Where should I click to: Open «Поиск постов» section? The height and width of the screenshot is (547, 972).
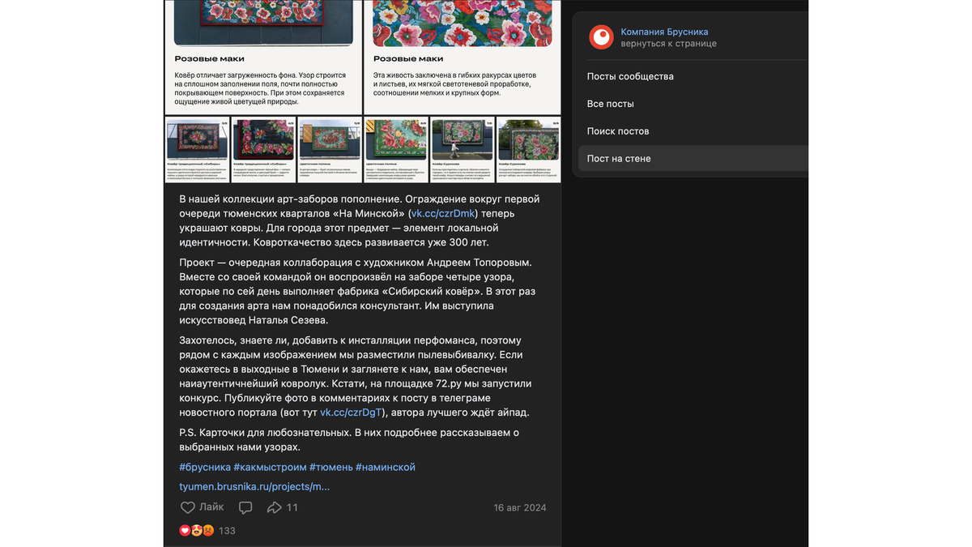coord(620,130)
